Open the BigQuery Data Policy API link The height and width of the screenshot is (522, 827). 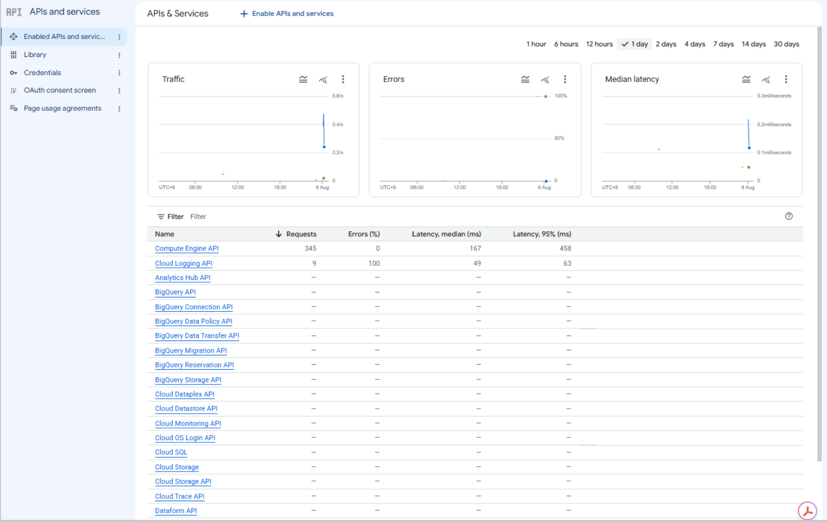pos(194,321)
